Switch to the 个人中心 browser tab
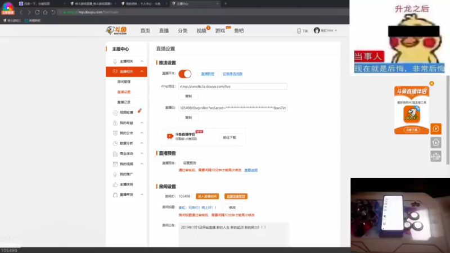Viewport: 450px width, 253px height. click(144, 4)
